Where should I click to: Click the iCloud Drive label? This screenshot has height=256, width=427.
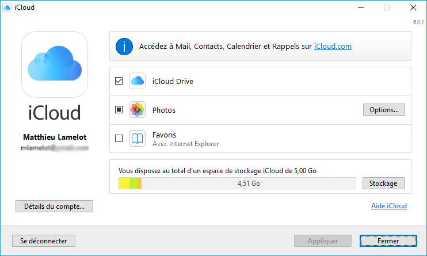(x=173, y=81)
